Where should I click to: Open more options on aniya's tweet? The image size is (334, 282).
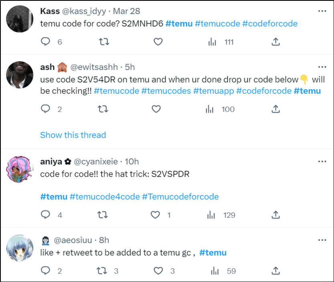click(322, 161)
